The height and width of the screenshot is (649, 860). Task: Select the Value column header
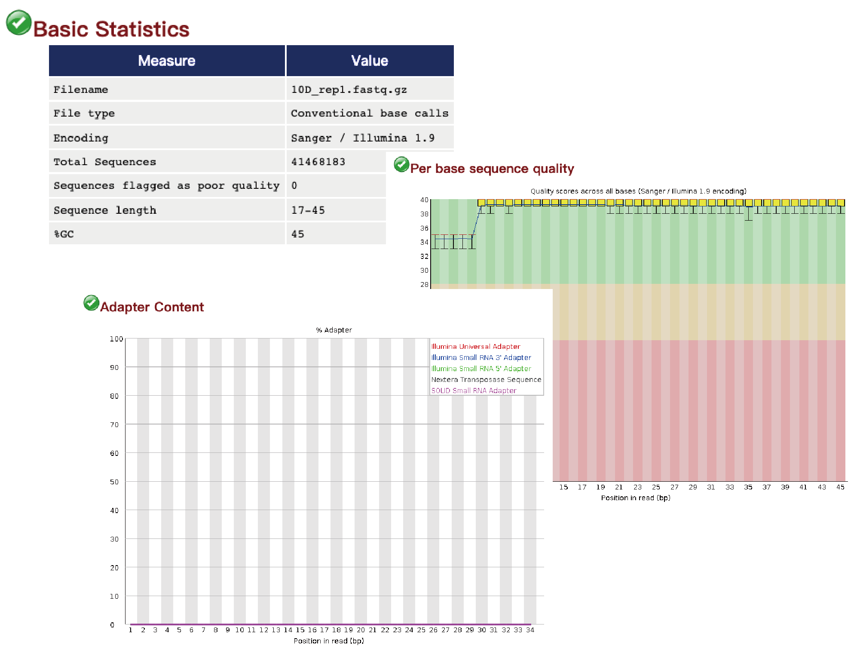pyautogui.click(x=370, y=61)
